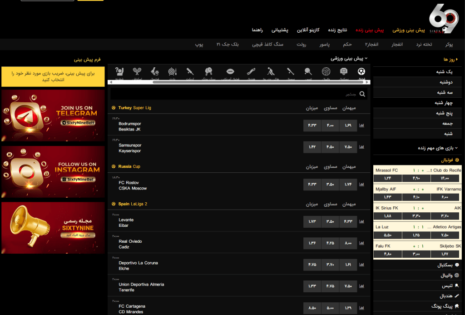Open the Join Us on Telegram banner
The image size is (465, 315).
tap(53, 115)
